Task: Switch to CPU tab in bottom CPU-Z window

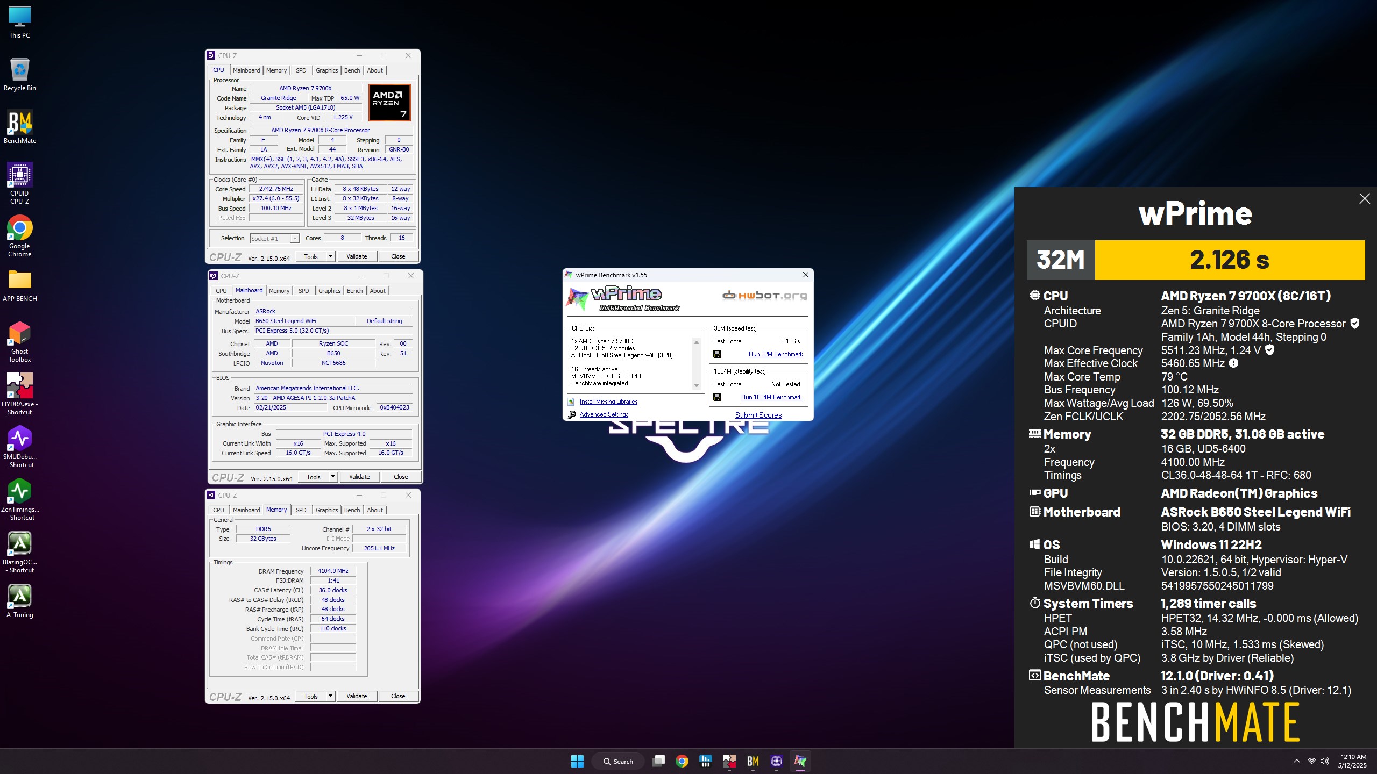Action: pyautogui.click(x=219, y=510)
